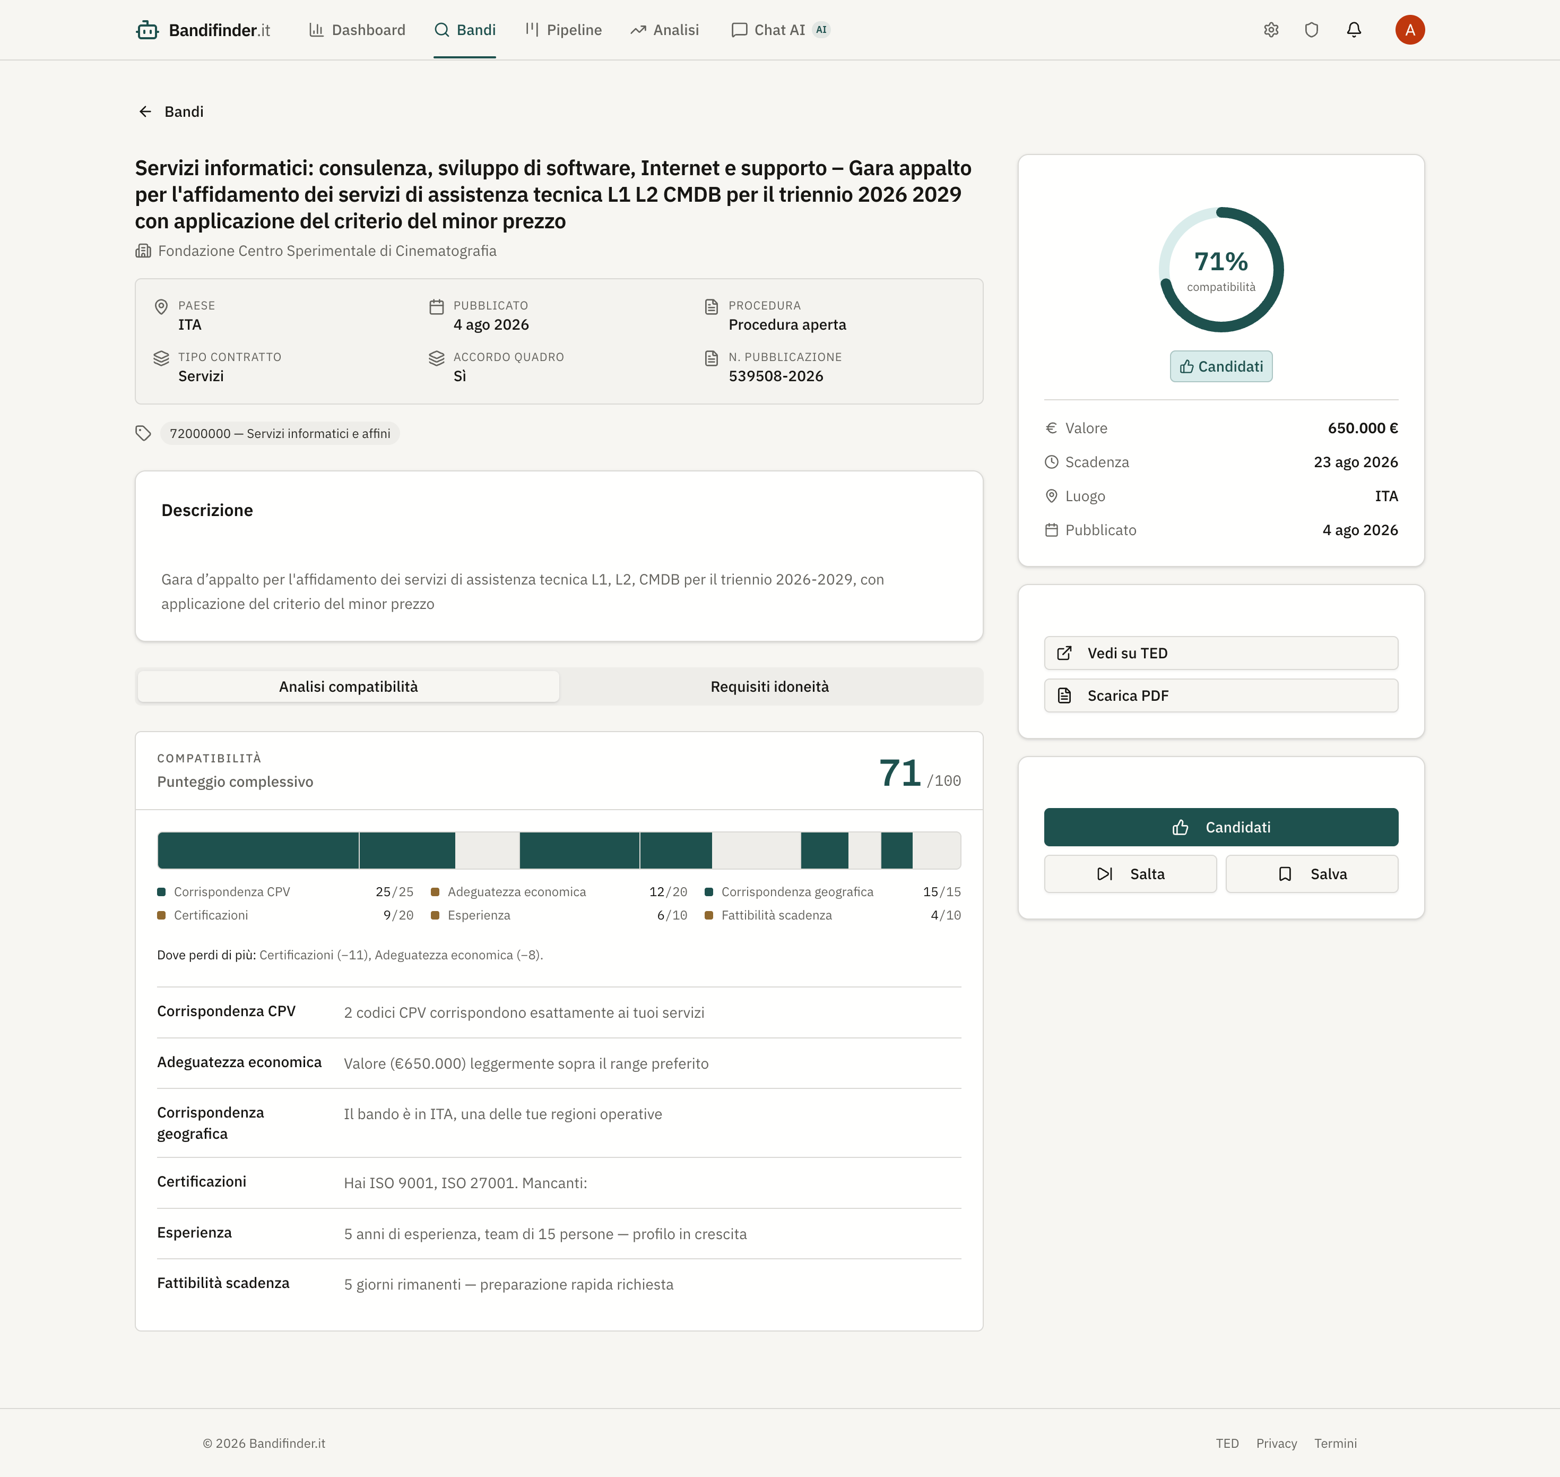Click the Salva button
This screenshot has height=1477, width=1560.
coord(1312,874)
